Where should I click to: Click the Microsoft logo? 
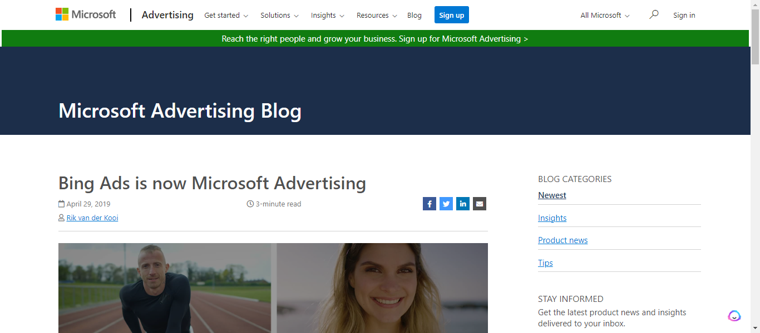pos(86,14)
